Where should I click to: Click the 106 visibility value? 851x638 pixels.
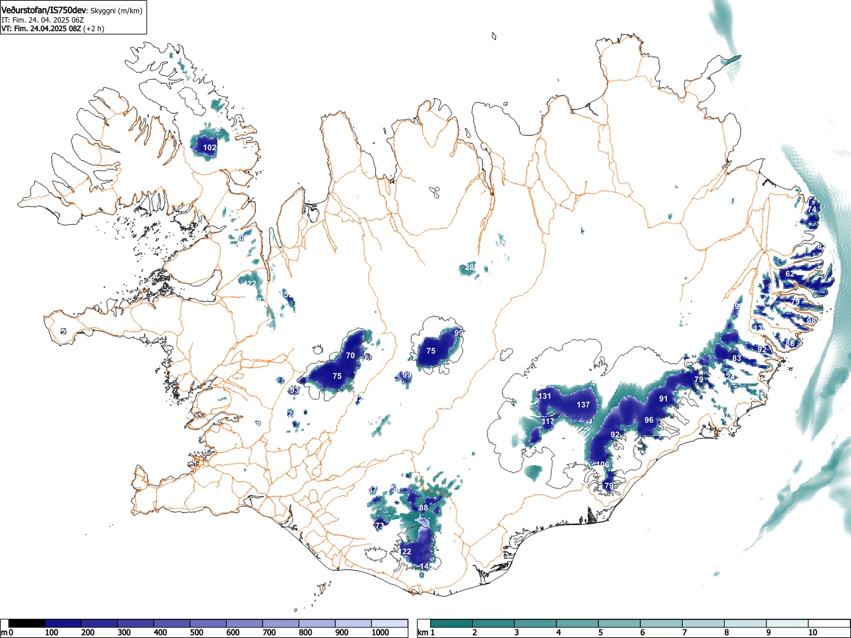coord(602,465)
